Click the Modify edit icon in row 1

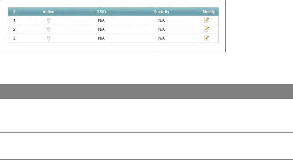(206, 20)
